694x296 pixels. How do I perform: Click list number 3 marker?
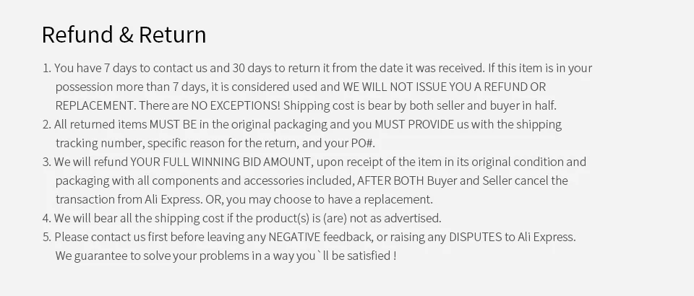(x=47, y=162)
